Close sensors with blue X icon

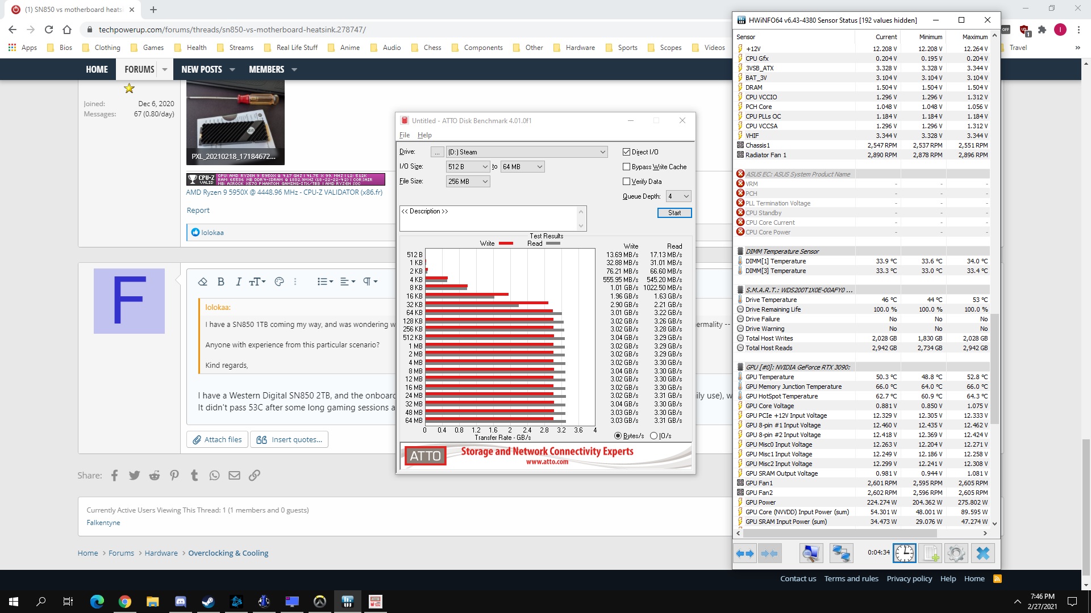click(x=982, y=553)
